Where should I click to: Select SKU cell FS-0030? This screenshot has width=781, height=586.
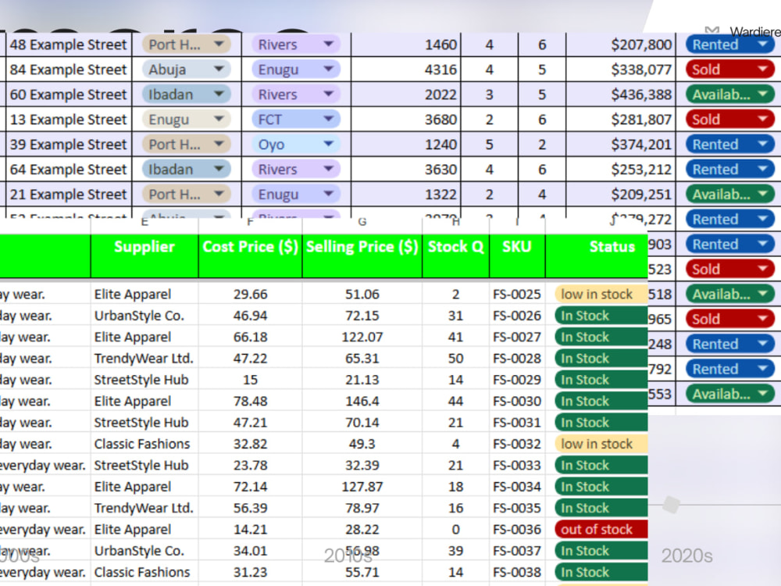tap(517, 401)
